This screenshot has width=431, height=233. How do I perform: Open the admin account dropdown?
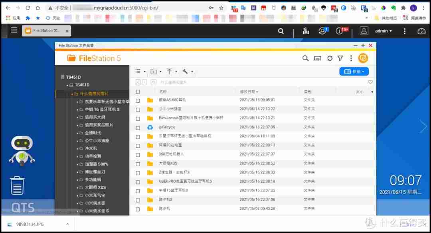(384, 31)
